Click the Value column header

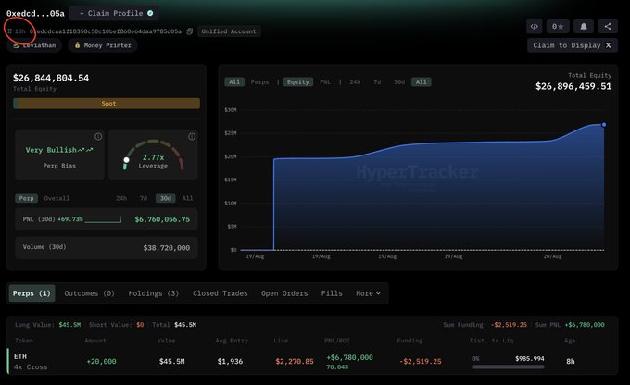coord(166,341)
